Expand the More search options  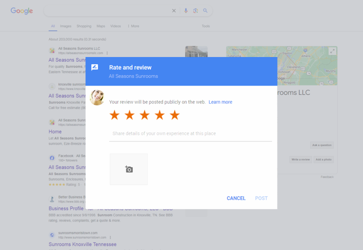point(133,26)
